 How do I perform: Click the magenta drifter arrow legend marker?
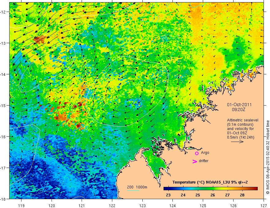[x=195, y=161]
